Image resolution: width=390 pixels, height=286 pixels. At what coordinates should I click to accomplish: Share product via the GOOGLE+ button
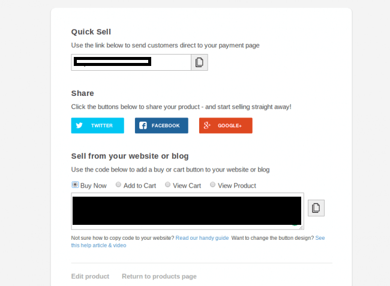click(x=226, y=125)
